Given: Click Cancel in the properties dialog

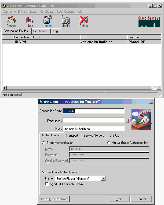Looking at the screenshot, I should (x=141, y=199).
